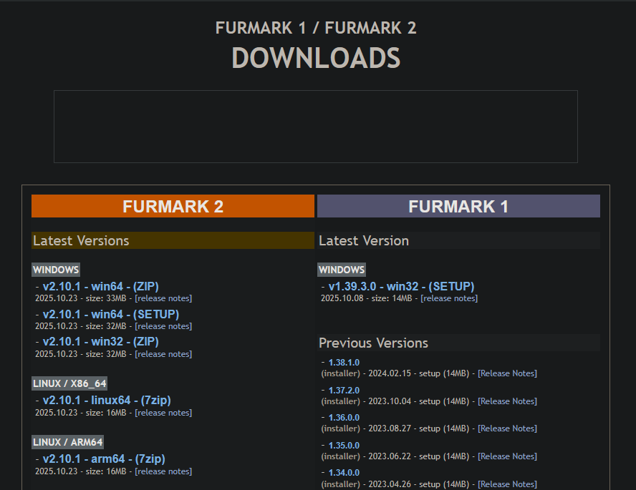The width and height of the screenshot is (636, 490).
Task: Download FurMark v1.39.3.0 win32 SETUP
Action: pyautogui.click(x=401, y=286)
